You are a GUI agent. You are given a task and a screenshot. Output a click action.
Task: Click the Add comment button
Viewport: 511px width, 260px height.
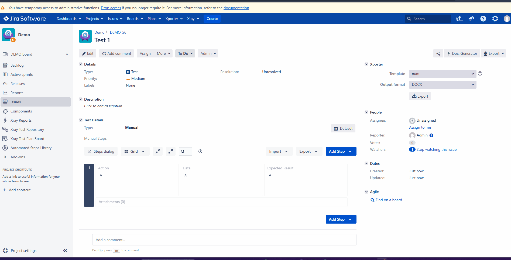coord(116,53)
